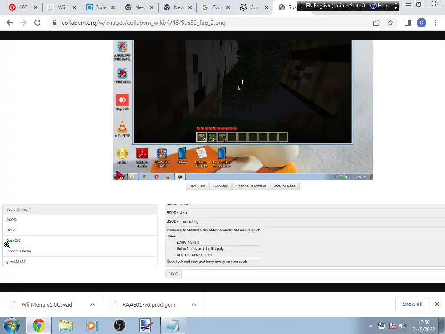Image resolution: width=445 pixels, height=334 pixels.
Task: Open the Action Center flag icon
Action: 392,326
